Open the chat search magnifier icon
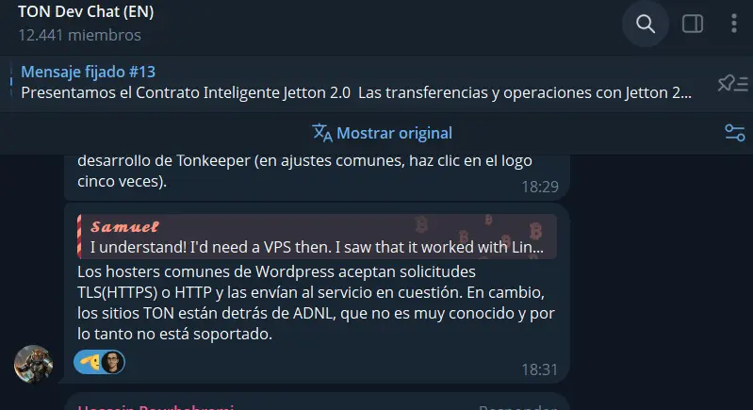Screen dimensions: 753x410 645,24
